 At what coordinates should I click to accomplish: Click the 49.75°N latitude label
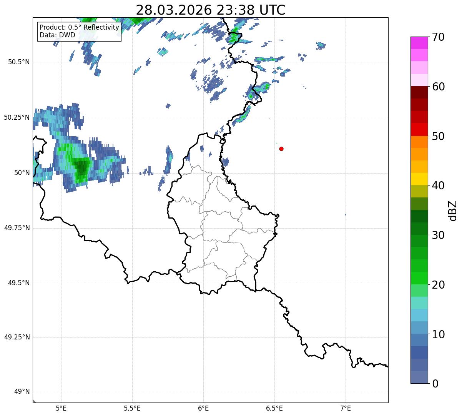click(x=17, y=228)
